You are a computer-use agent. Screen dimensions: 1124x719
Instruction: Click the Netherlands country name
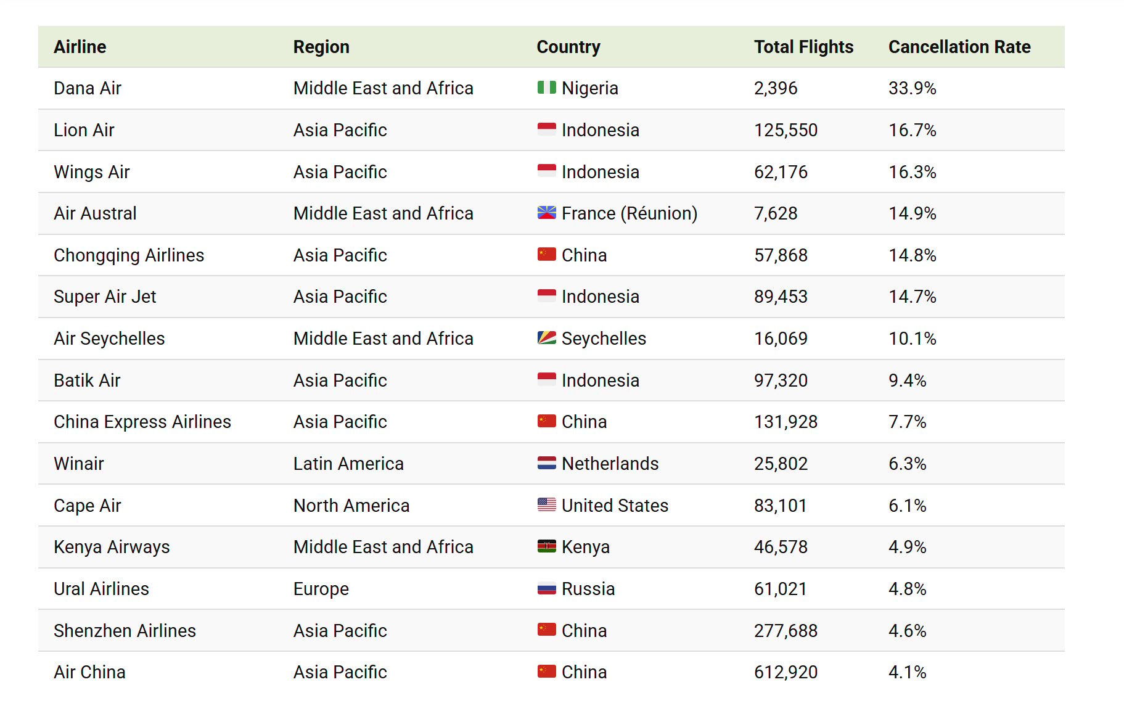point(610,464)
